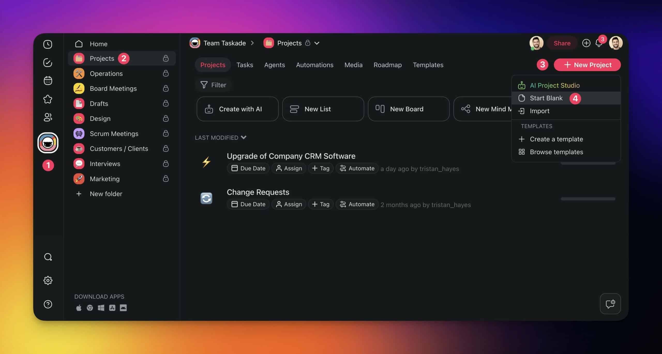Open the Filter options
662x354 pixels.
point(213,85)
